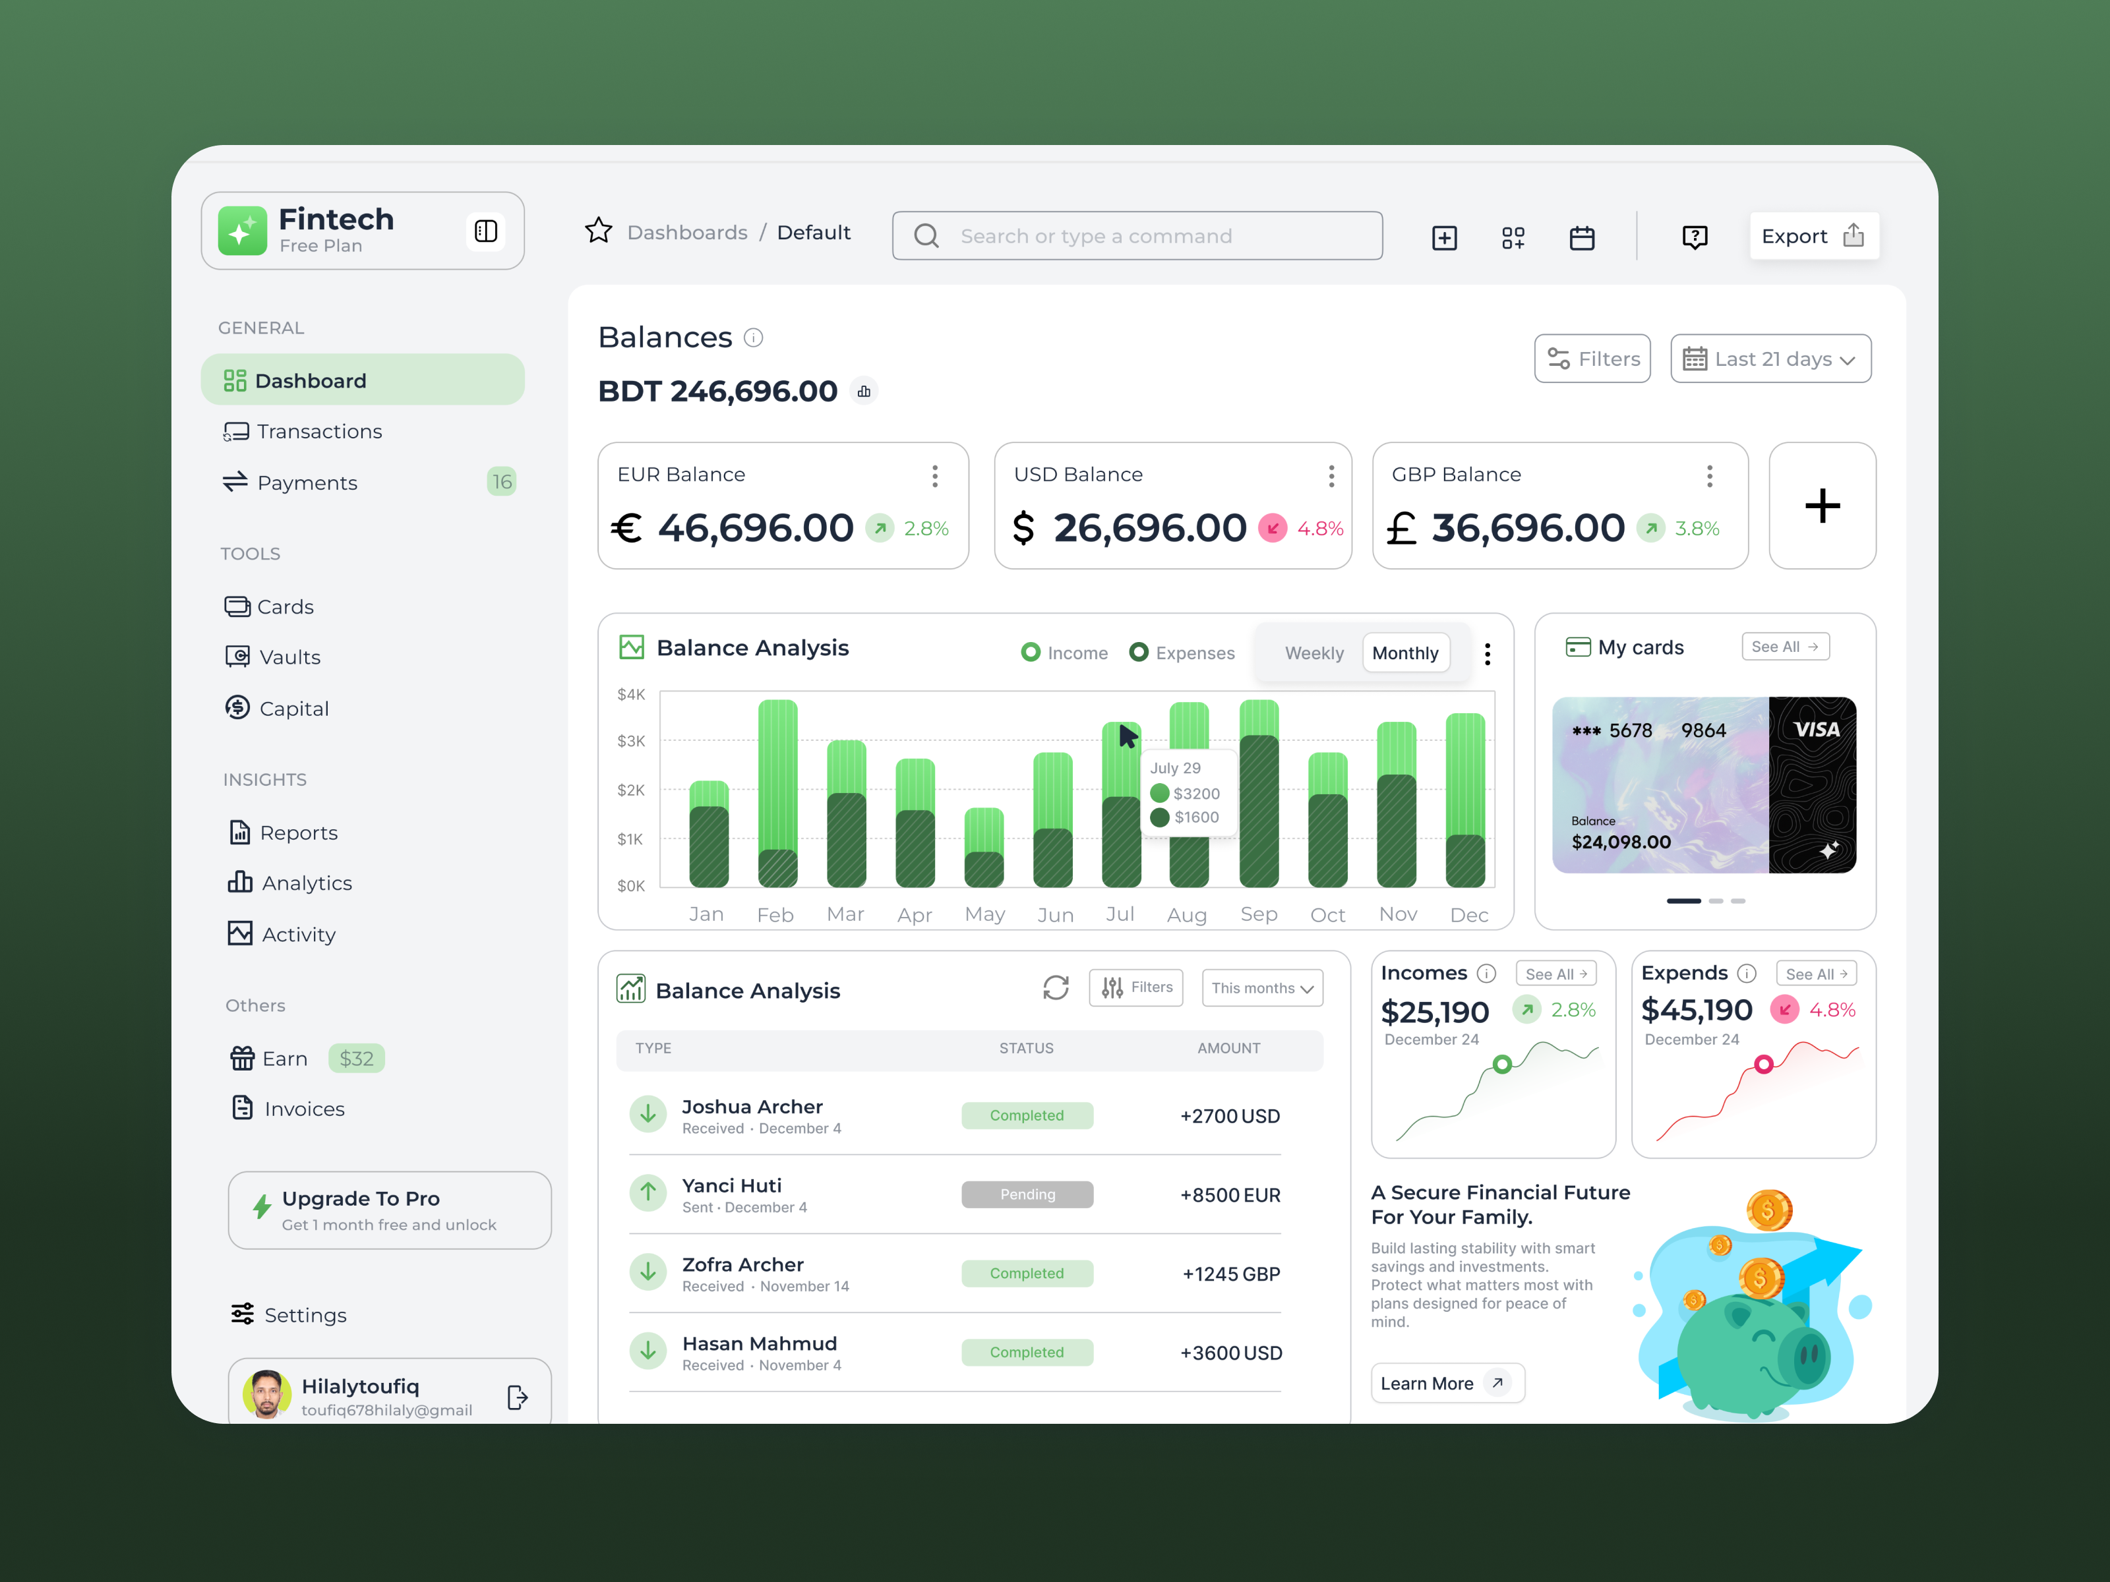Star the Dashboards breadcrumb favorite

[x=598, y=231]
